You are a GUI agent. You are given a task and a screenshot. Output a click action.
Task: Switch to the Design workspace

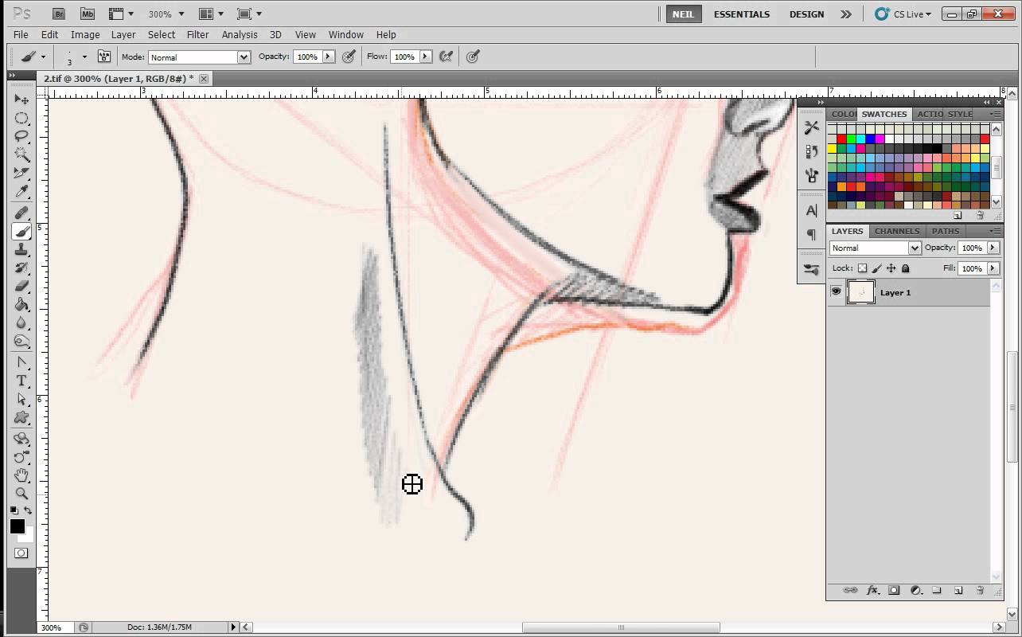click(x=806, y=14)
